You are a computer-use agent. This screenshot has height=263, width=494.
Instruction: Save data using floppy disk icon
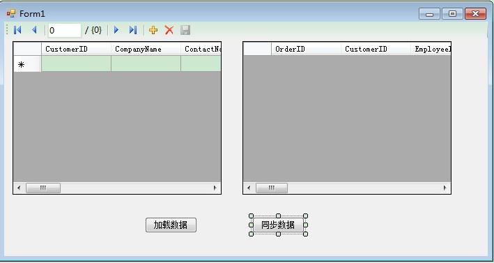click(x=185, y=30)
